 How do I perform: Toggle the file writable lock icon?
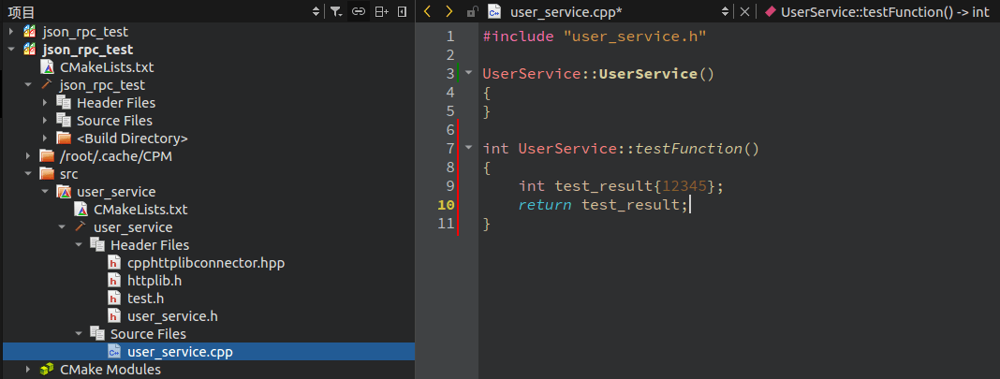(x=472, y=11)
